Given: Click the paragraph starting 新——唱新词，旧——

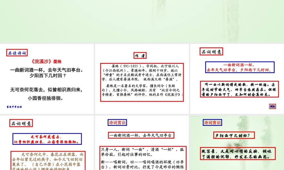Looking at the screenshot, I should coord(143,165).
